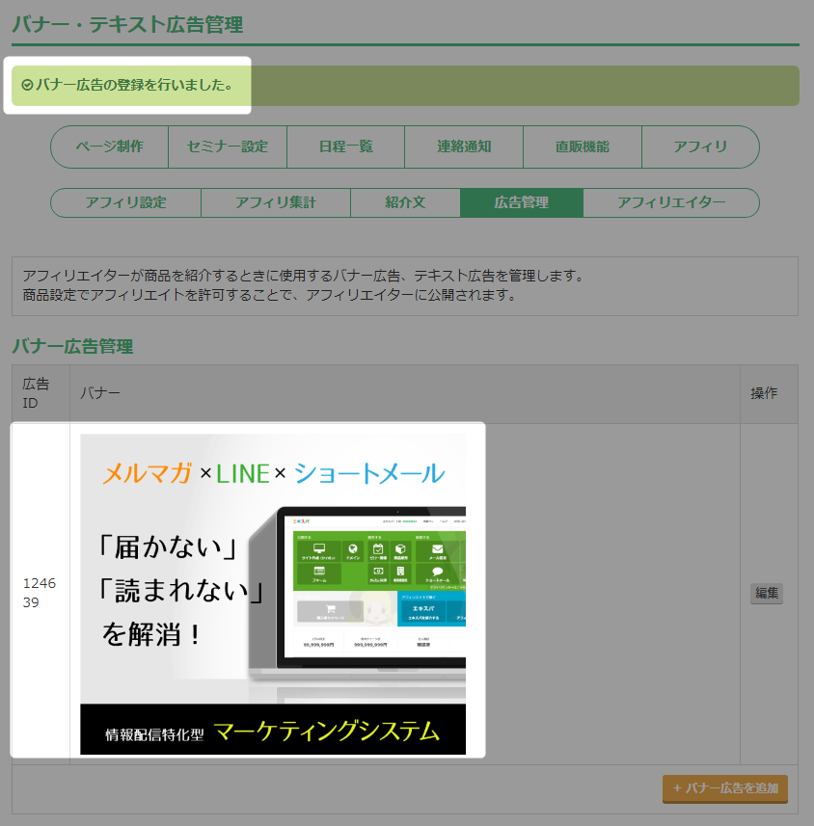Screen dimensions: 814x826
Task: Switch to the セミナー設定 tab
Action: click(228, 147)
